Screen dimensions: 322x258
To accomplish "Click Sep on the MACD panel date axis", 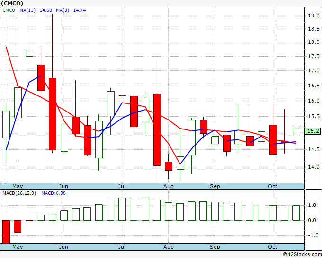I will 215,247.
